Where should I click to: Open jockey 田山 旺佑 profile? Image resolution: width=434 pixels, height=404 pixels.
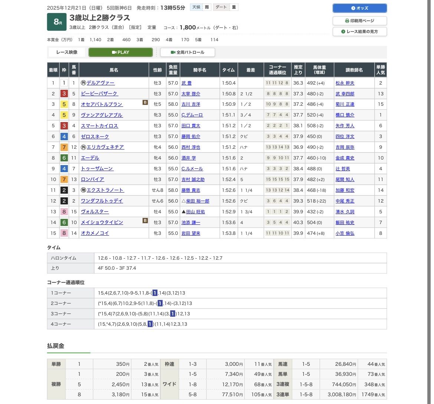tap(195, 212)
